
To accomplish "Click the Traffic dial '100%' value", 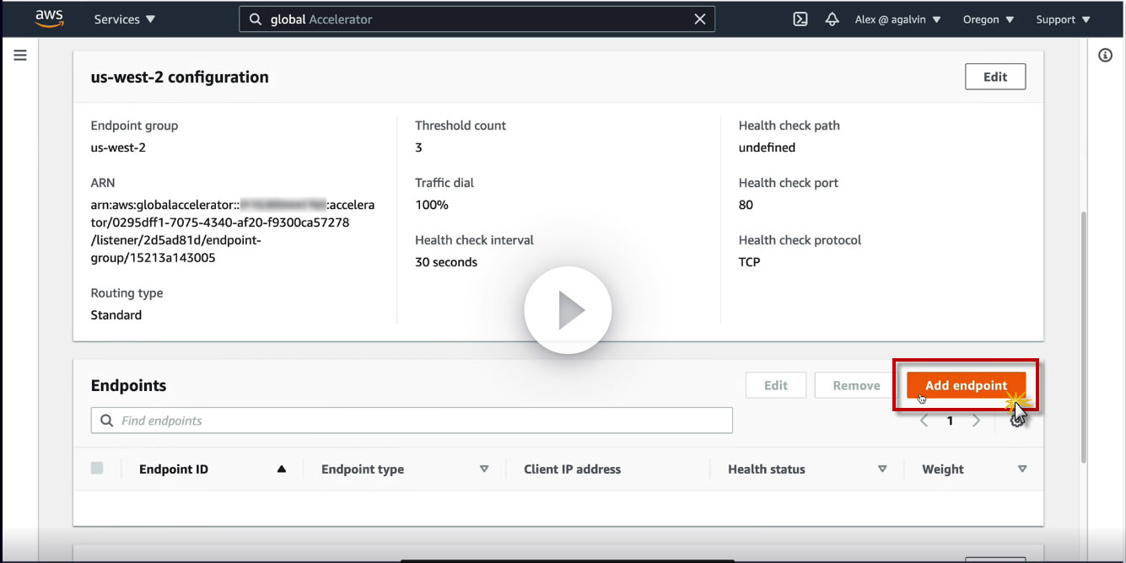I will click(432, 205).
